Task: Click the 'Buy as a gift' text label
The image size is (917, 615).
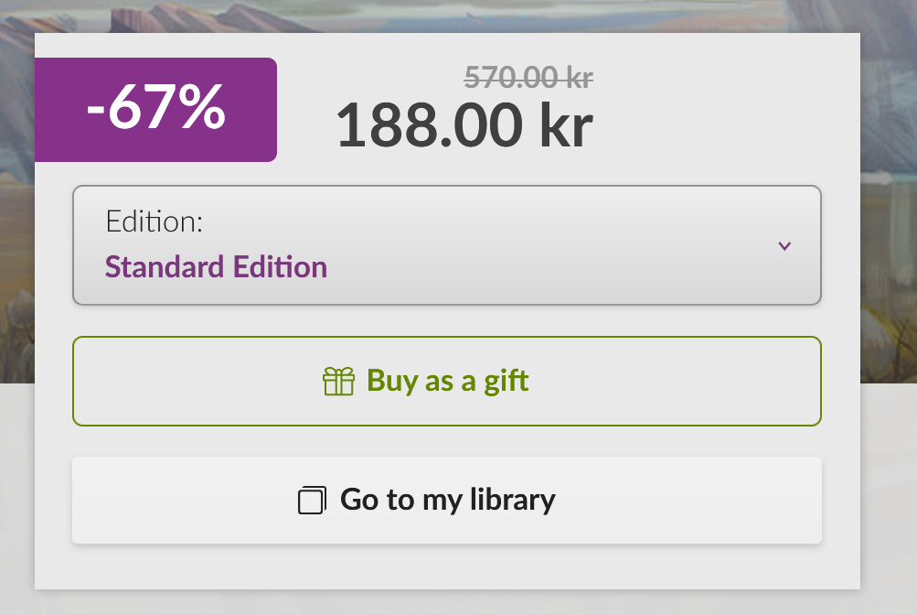Action: pyautogui.click(x=447, y=381)
